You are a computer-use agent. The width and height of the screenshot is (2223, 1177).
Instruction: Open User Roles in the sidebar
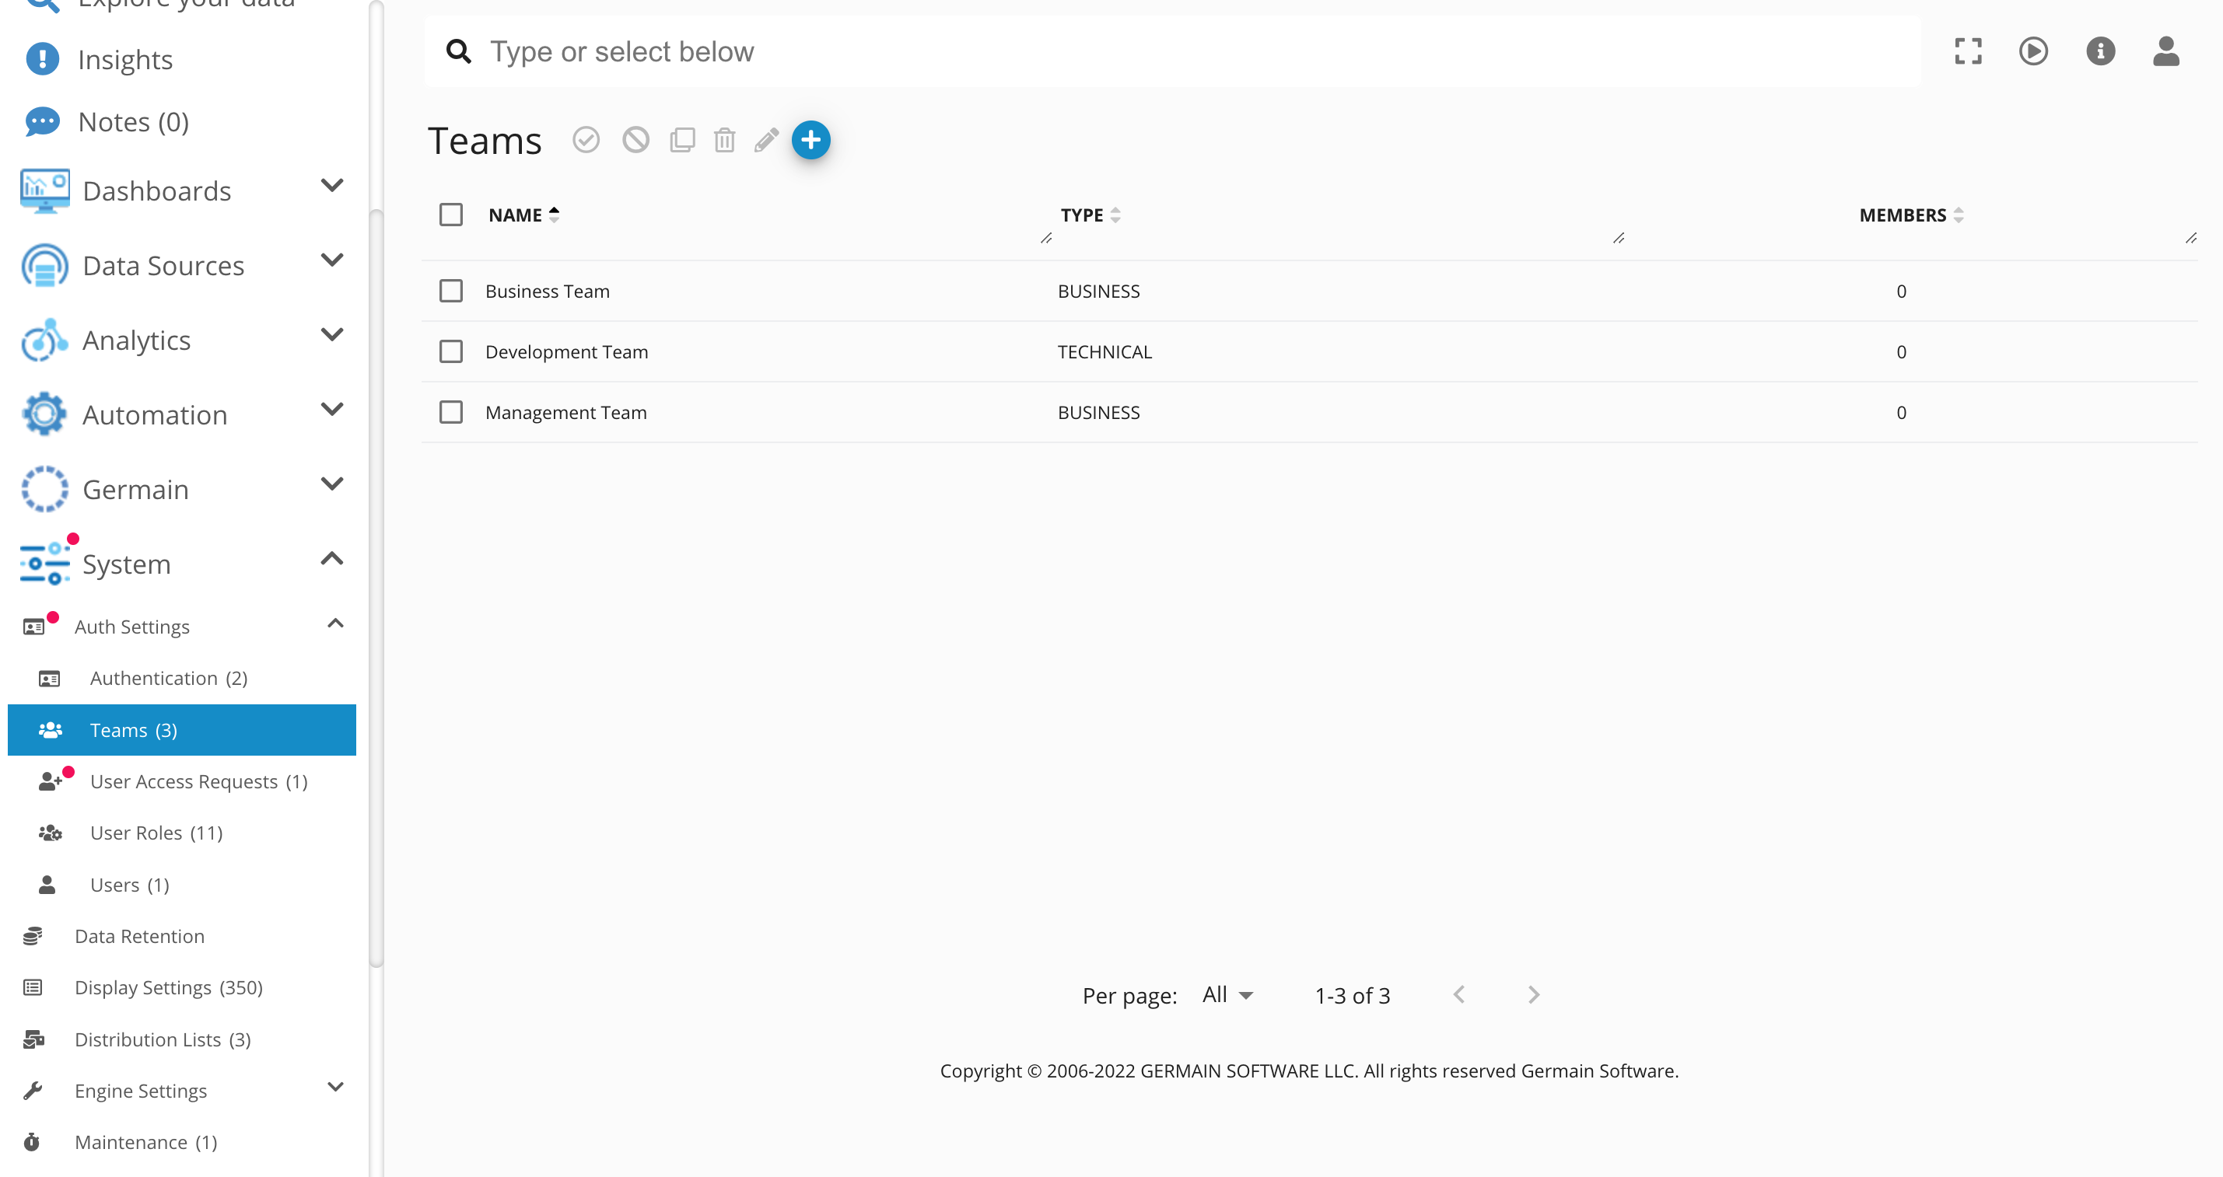(156, 833)
